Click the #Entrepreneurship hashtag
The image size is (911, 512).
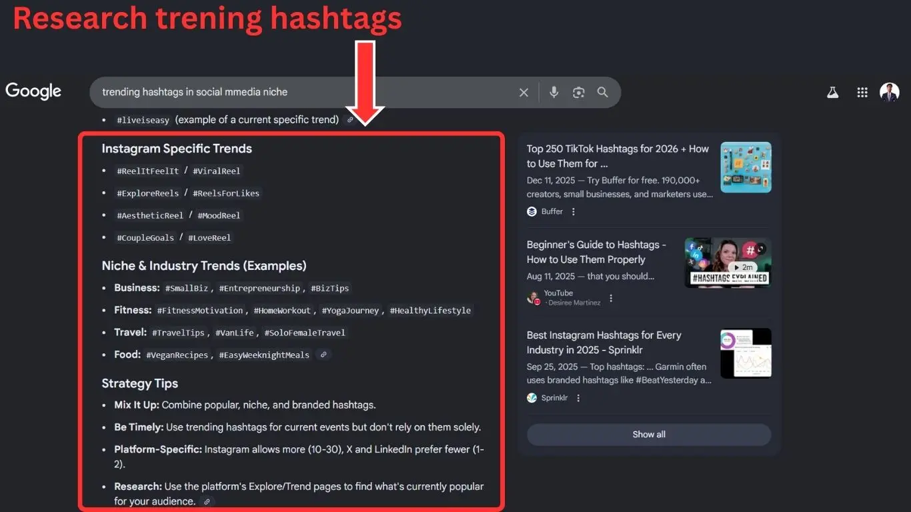259,289
